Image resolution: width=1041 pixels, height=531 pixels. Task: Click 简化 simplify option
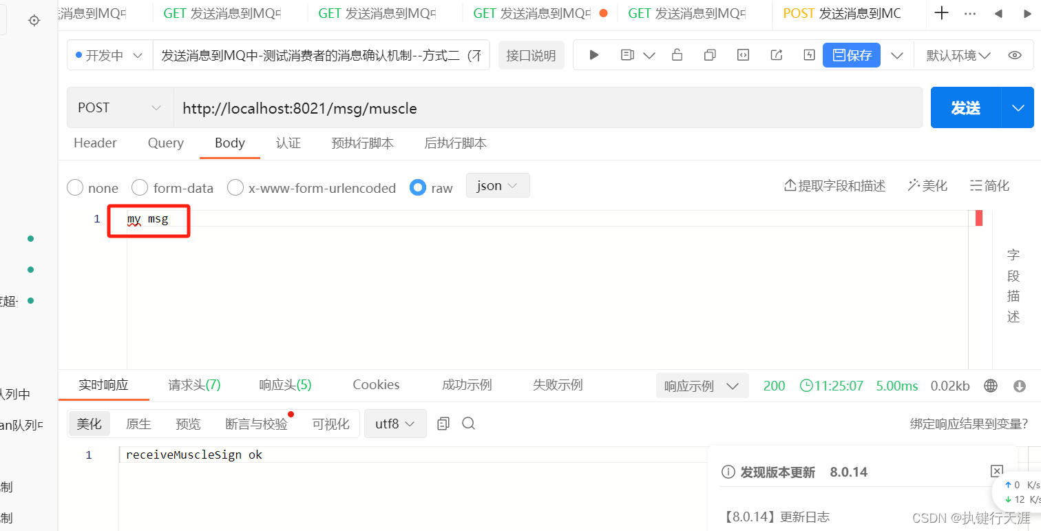989,185
